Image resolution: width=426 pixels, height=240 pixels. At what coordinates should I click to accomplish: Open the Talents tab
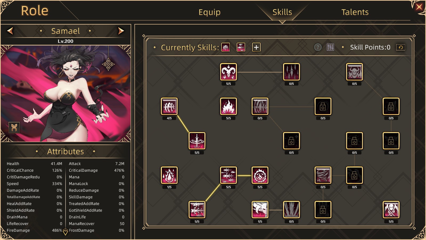click(x=355, y=12)
